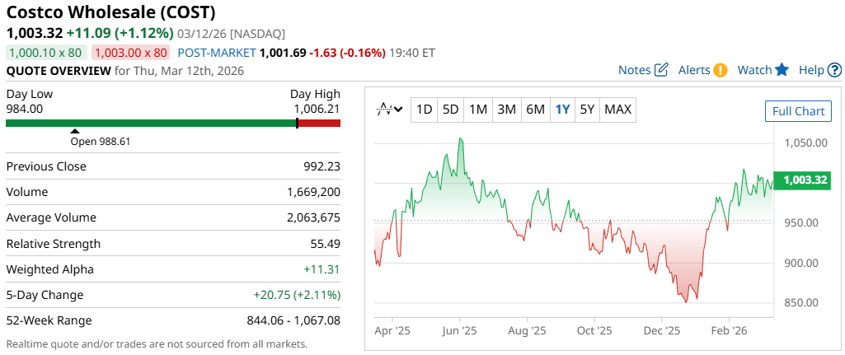The image size is (845, 355).
Task: Select the 1M time period
Action: click(x=477, y=110)
